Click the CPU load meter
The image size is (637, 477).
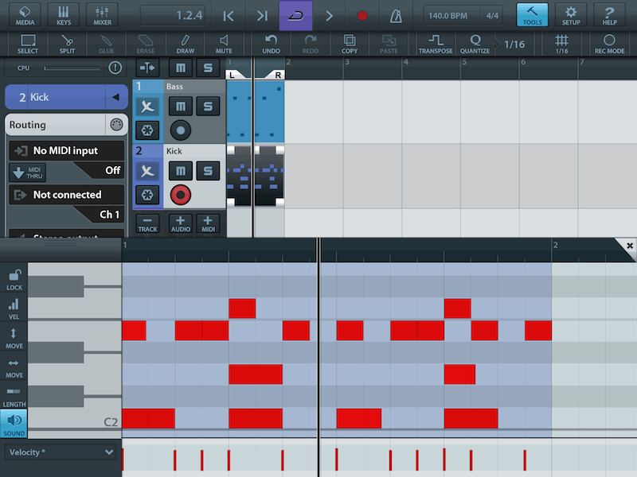tap(72, 68)
